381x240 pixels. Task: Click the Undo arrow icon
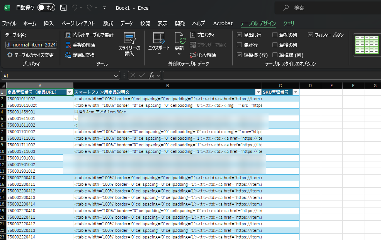pyautogui.click(x=74, y=8)
